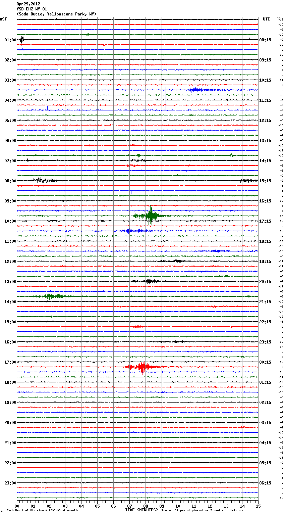The image size is (285, 515).
Task: Select the 21:00 MST time label
Action: (10, 443)
